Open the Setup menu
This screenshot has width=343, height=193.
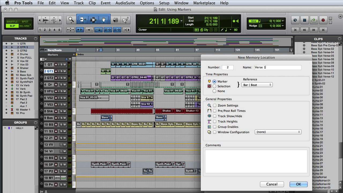(164, 3)
